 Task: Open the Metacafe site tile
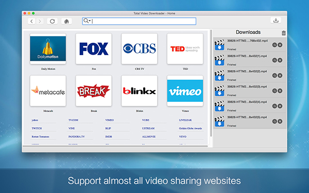pyautogui.click(x=48, y=91)
